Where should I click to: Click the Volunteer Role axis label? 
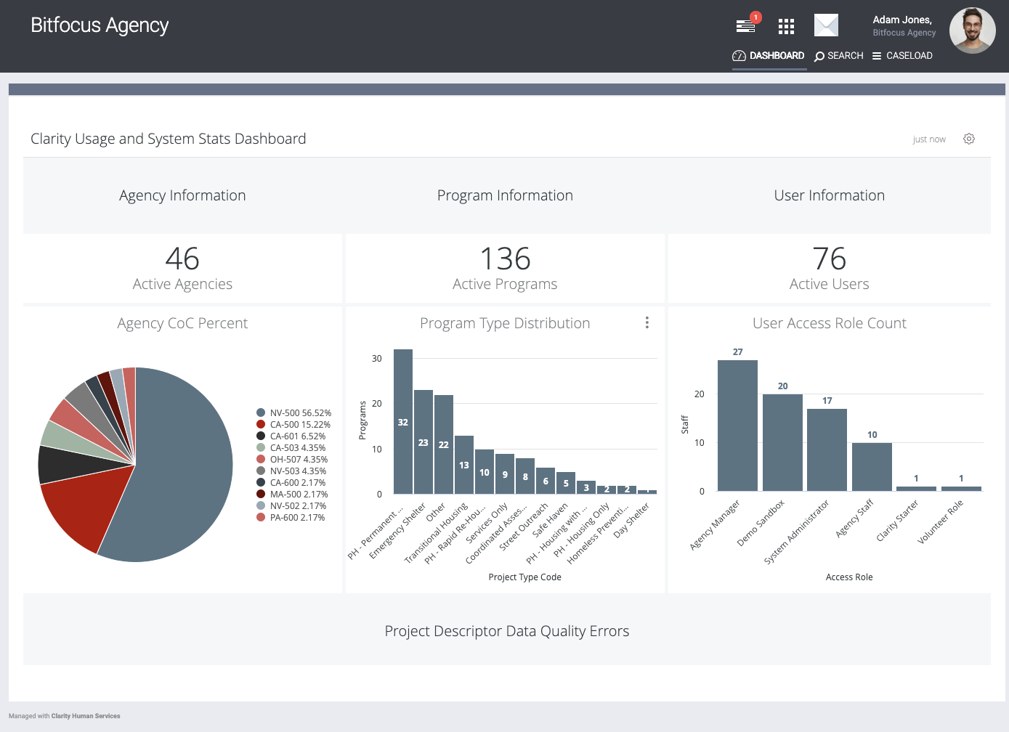(x=940, y=521)
